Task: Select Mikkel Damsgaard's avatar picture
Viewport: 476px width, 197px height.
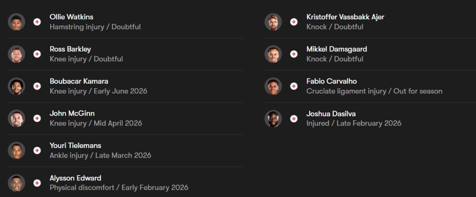Action: coord(273,54)
